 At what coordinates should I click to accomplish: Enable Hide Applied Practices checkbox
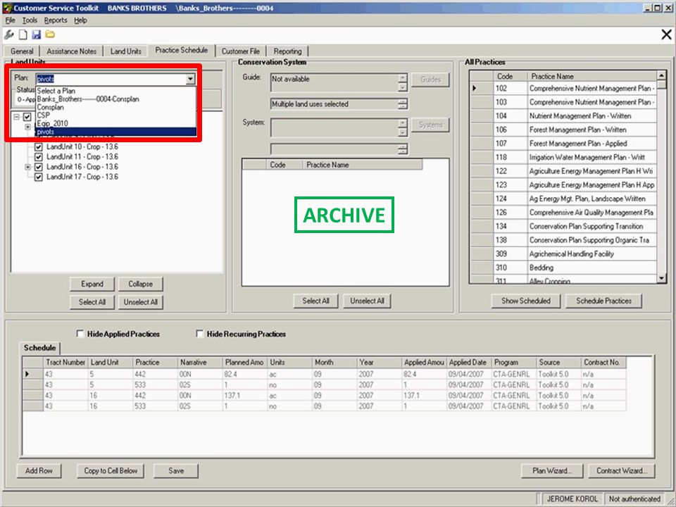coord(80,334)
